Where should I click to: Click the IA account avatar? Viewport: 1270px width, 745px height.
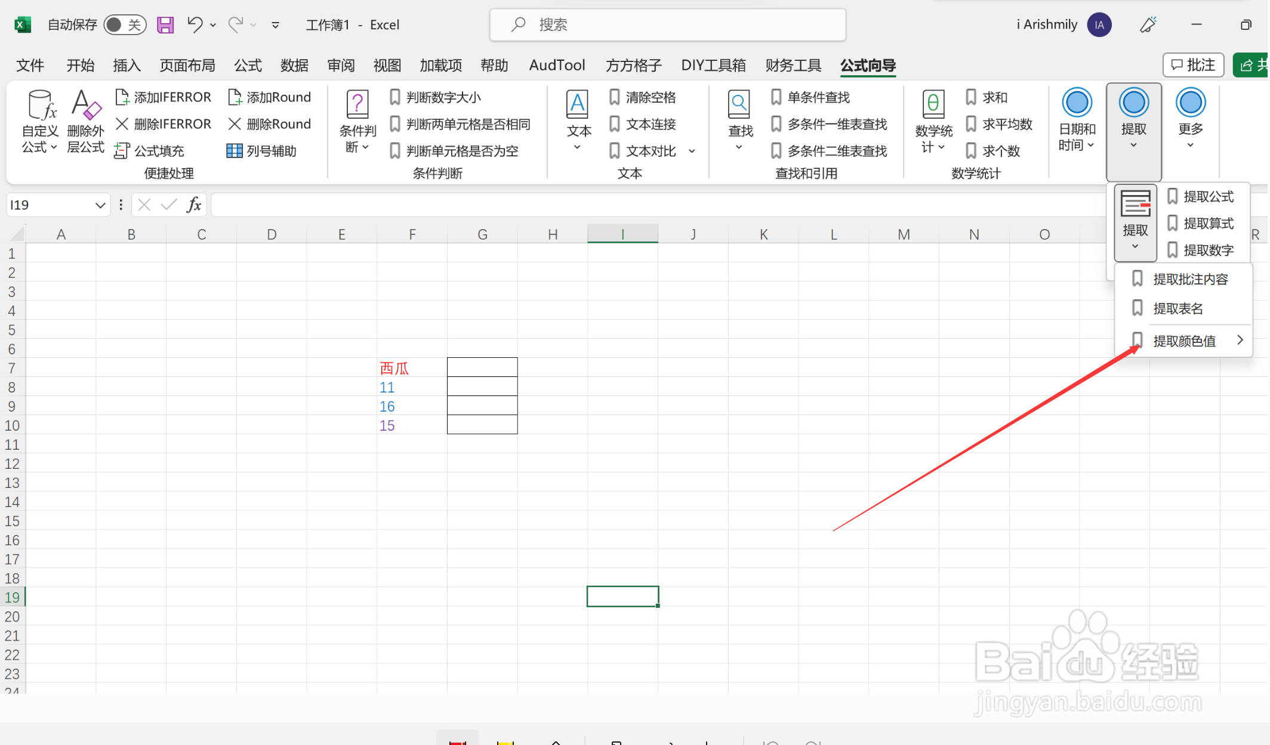[x=1099, y=24]
